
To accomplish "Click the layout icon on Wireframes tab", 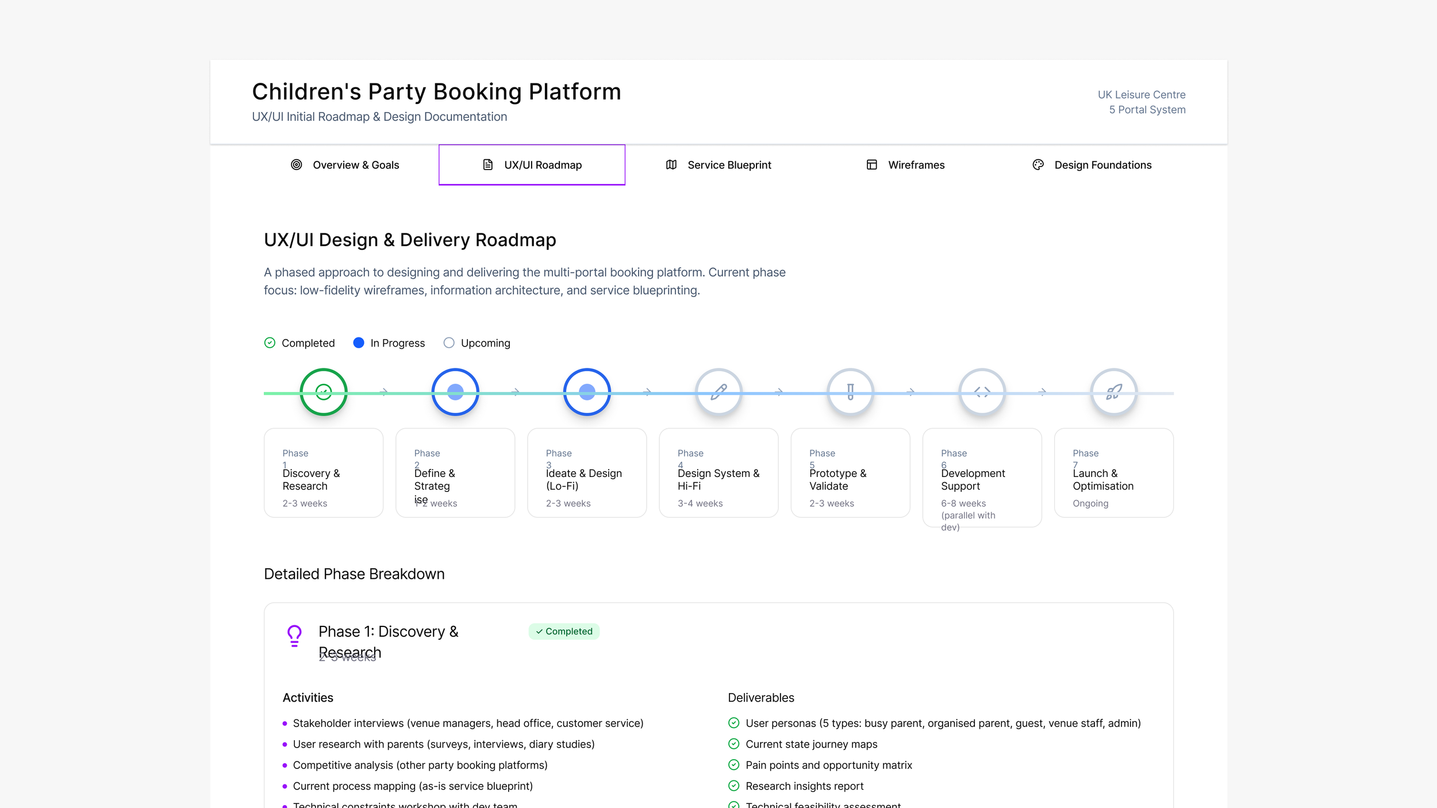I will click(872, 165).
